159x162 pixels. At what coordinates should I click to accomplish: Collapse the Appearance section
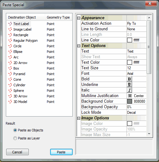pyautogui.click(x=79, y=18)
